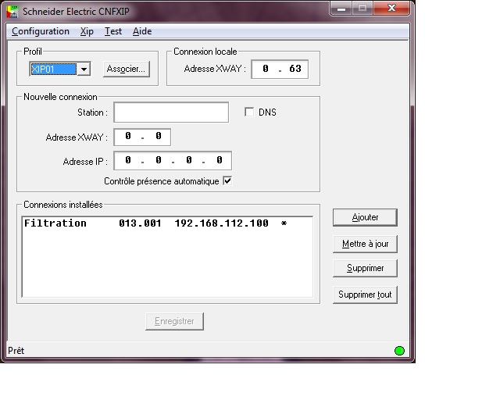Click the Schneider Electric CNFXIP title bar icon
500x400 pixels.
12,12
